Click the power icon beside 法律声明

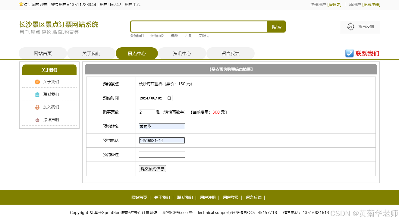coord(37,120)
